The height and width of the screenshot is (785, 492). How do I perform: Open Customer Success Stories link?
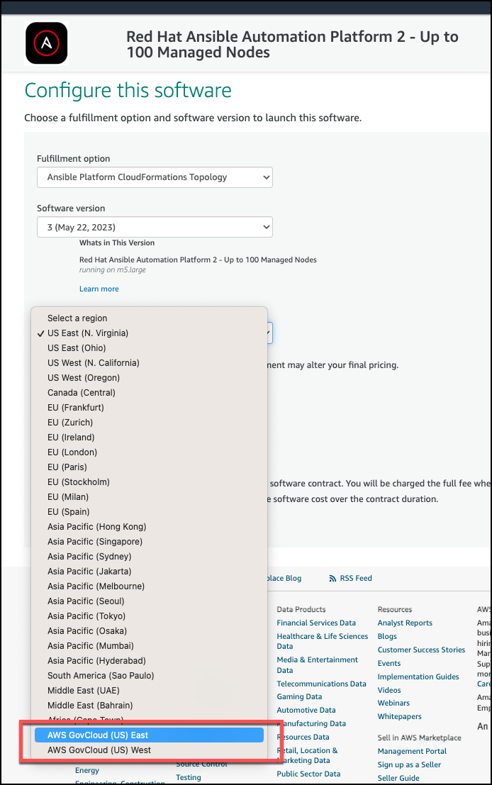(x=421, y=650)
